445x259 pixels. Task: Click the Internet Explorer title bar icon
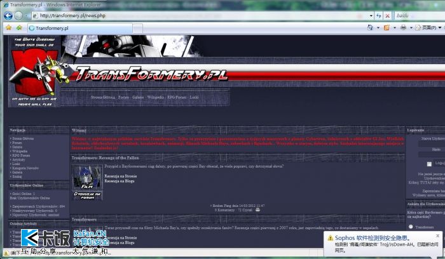[x=6, y=5]
